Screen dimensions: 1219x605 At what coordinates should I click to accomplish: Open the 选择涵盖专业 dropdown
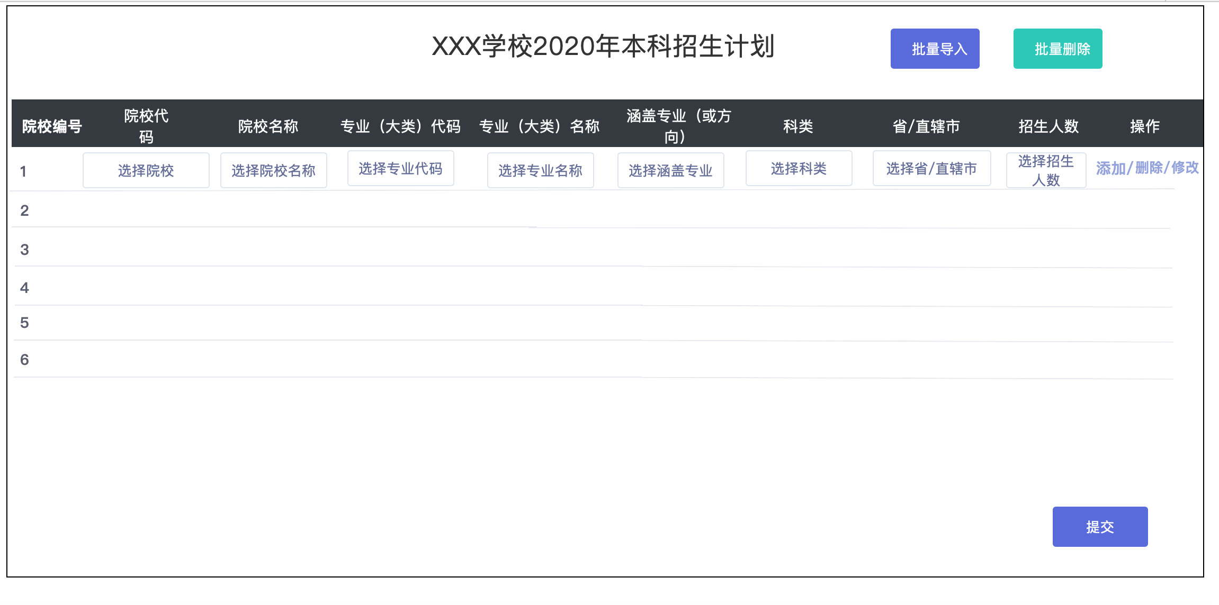tap(670, 170)
